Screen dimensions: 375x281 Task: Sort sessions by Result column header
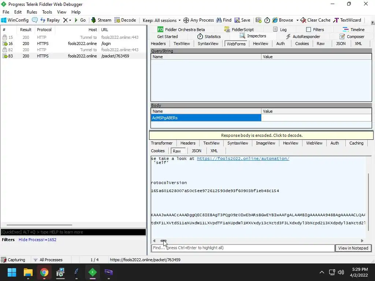[x=26, y=30]
